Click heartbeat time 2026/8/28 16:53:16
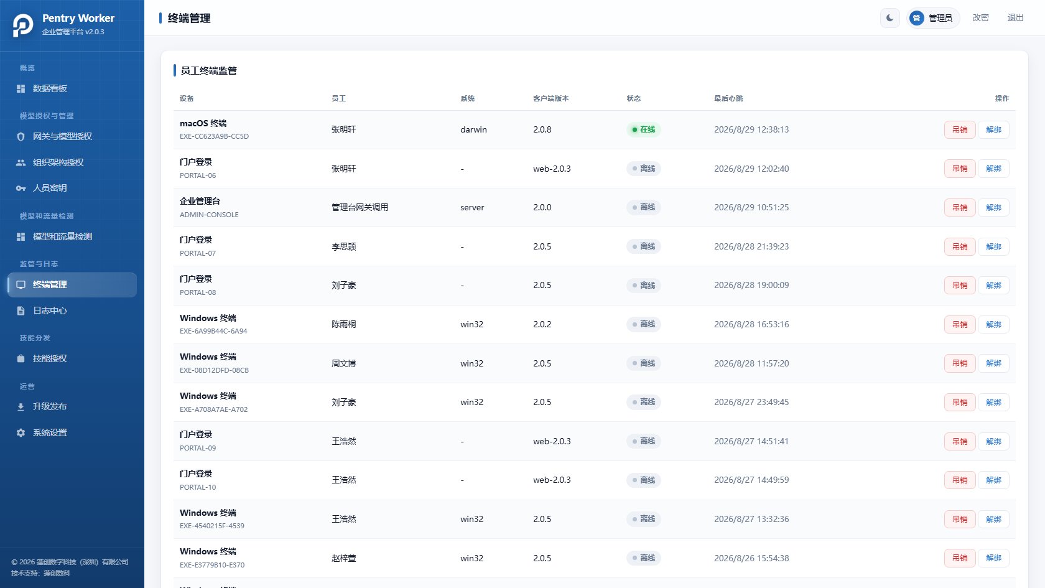 (751, 325)
